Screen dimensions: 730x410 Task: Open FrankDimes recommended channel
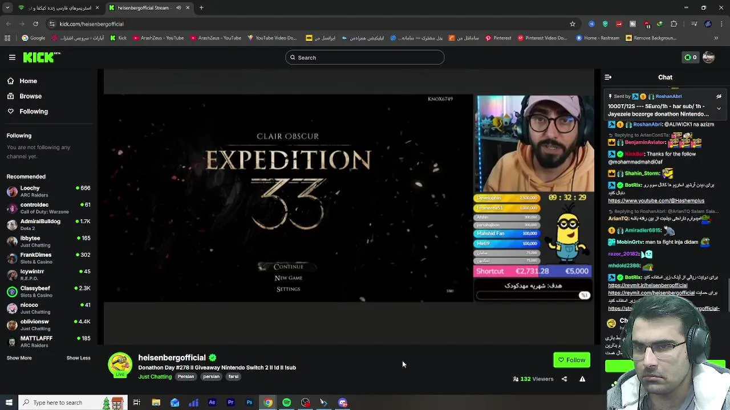click(48, 258)
